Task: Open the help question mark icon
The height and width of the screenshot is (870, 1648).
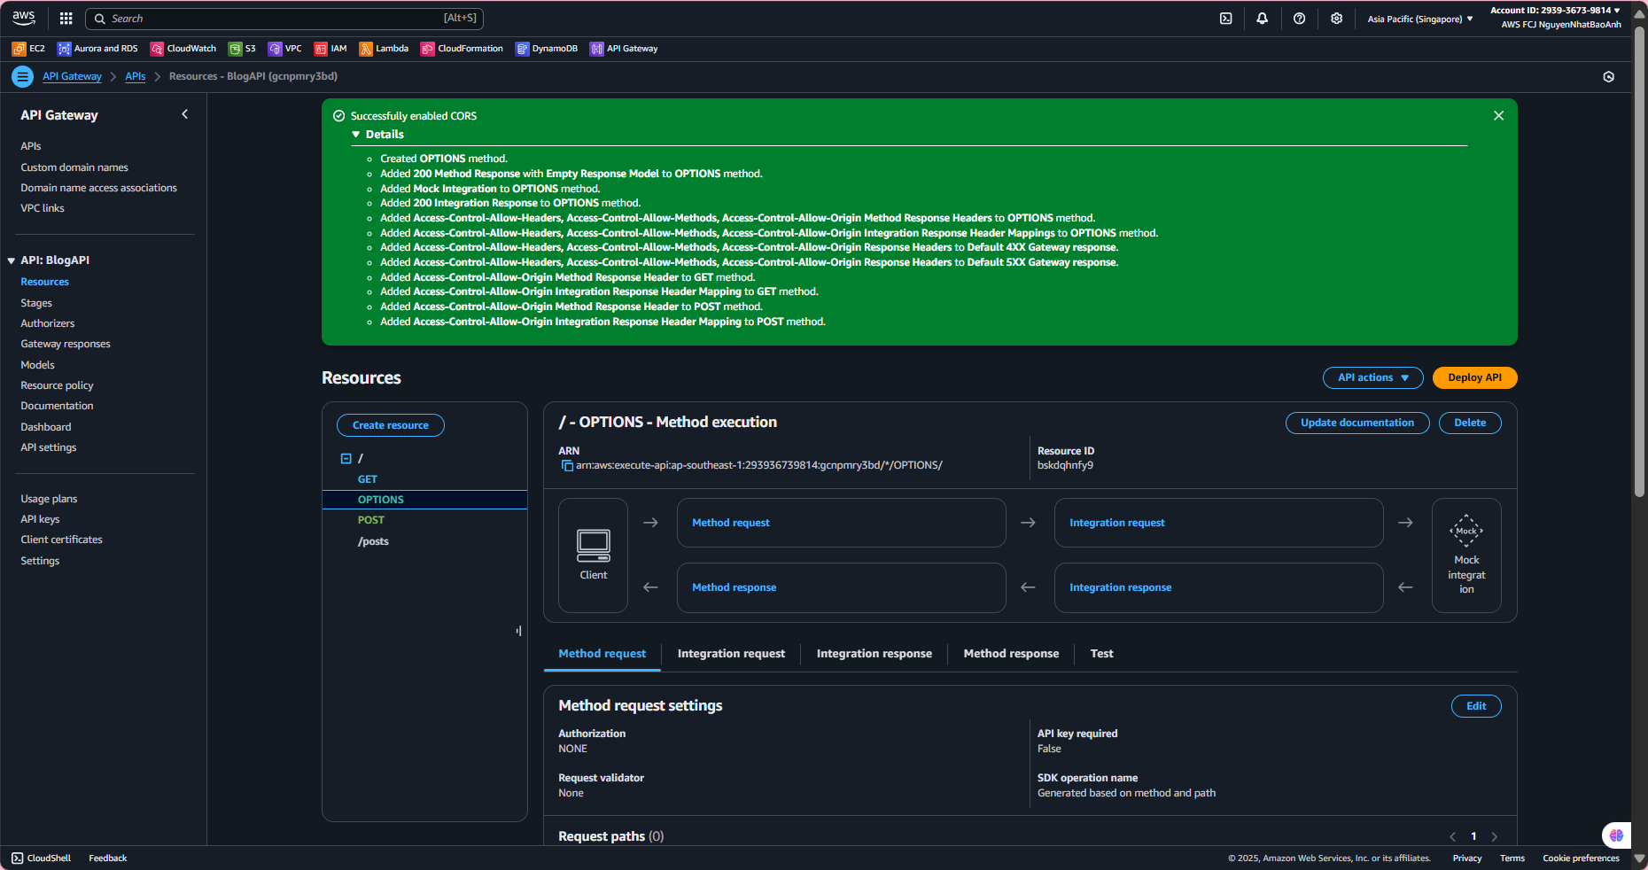Action: [x=1299, y=19]
